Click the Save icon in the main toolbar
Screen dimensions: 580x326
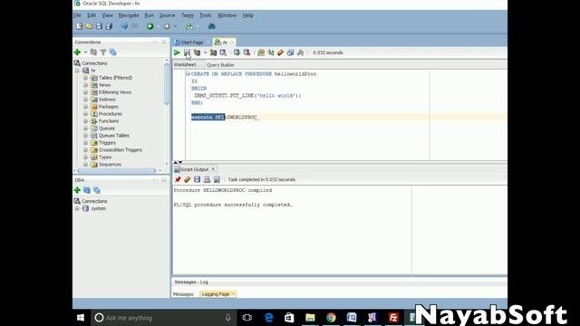coord(99,26)
